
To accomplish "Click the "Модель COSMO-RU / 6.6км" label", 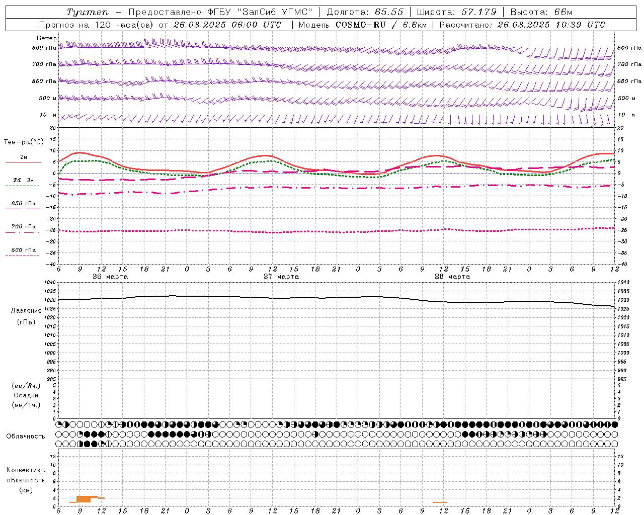I will 362,25.
